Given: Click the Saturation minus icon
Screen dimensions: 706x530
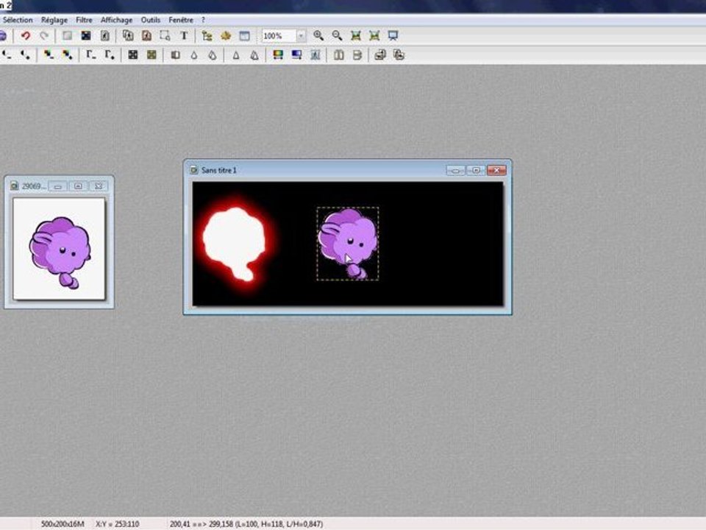Looking at the screenshot, I should [49, 55].
